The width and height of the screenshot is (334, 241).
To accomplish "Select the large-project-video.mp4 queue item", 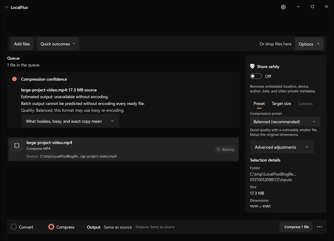I will (123, 149).
